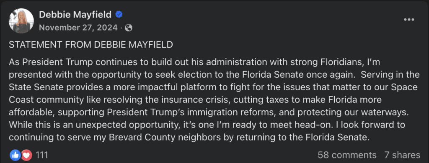Open the November 27, 2024 timestamp link
429x163 pixels.
tap(78, 28)
